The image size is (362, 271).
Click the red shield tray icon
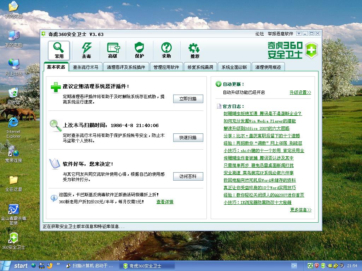click(x=317, y=266)
